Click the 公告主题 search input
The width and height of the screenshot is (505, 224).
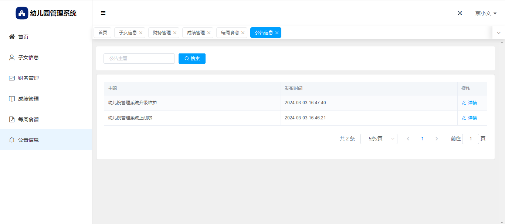pos(139,59)
